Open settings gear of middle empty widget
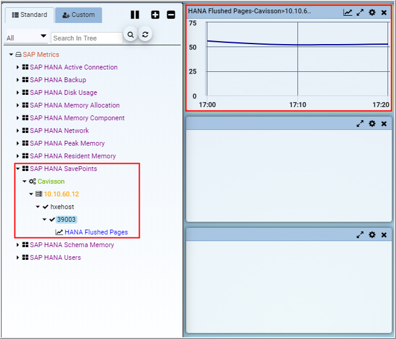Screen dimensions: 396x339 pyautogui.click(x=372, y=124)
